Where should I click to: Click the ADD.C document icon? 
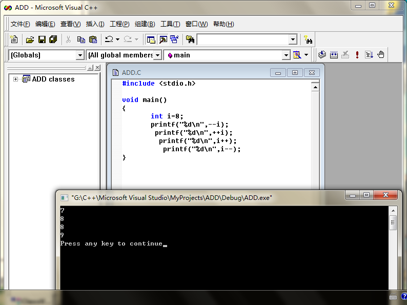[115, 73]
